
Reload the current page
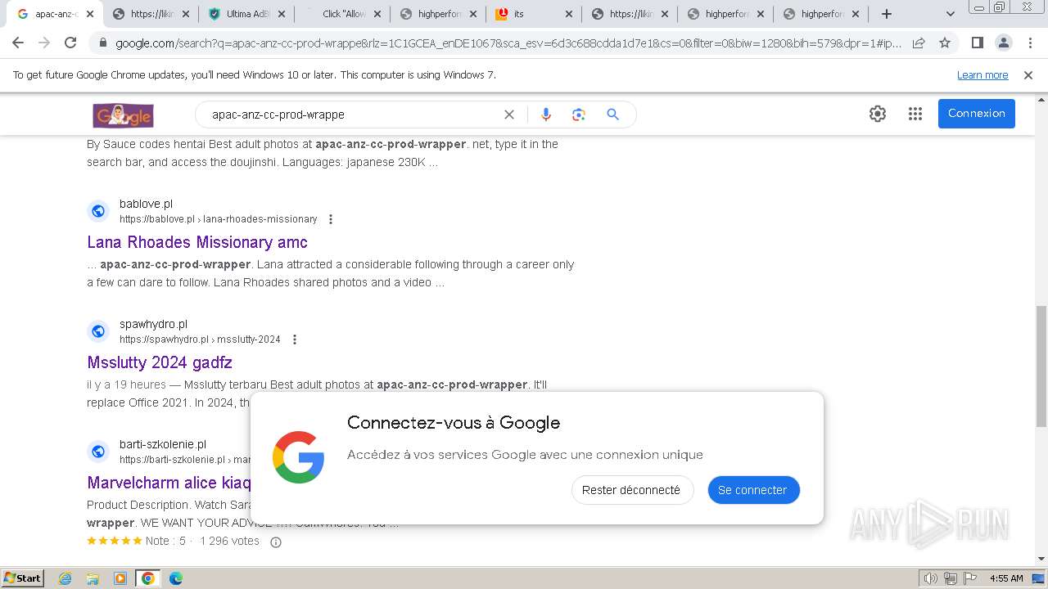(x=70, y=43)
